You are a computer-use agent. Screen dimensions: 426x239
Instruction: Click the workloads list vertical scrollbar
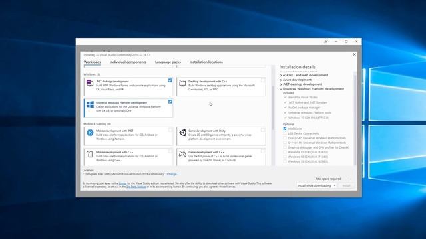coord(272,108)
